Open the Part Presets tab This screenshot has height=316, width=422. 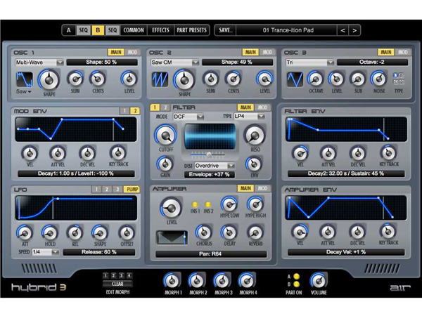[191, 30]
